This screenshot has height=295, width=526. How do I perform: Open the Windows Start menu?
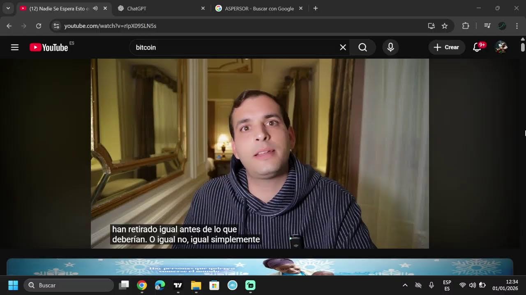coord(13,285)
